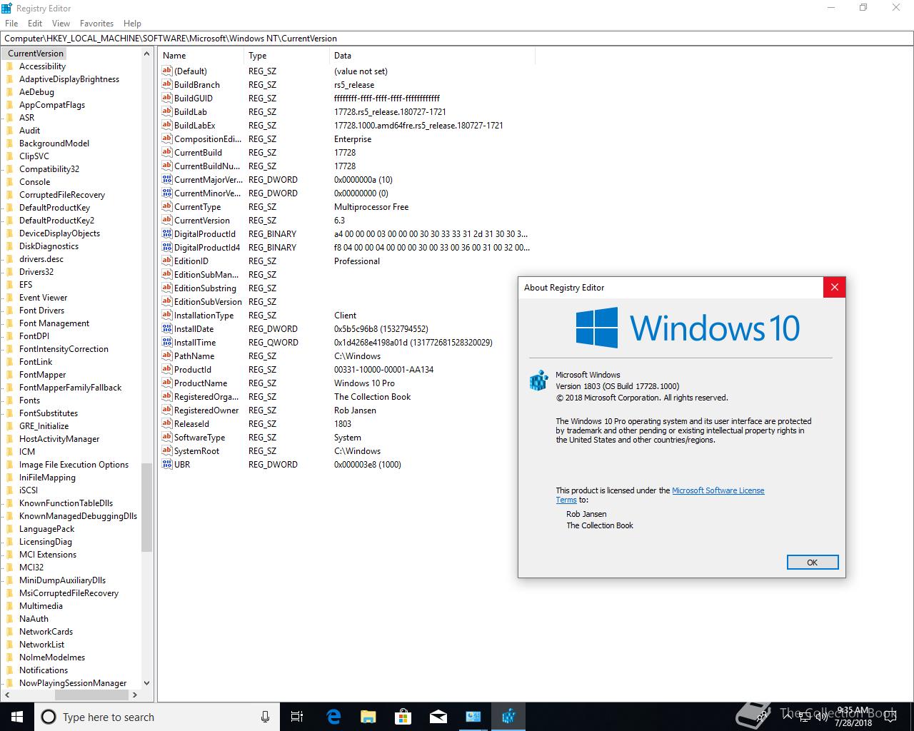Click the DigitalProductId binary value icon
The image size is (914, 731).
(167, 233)
